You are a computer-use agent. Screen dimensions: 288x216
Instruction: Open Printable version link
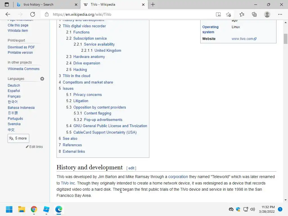pos(20,53)
